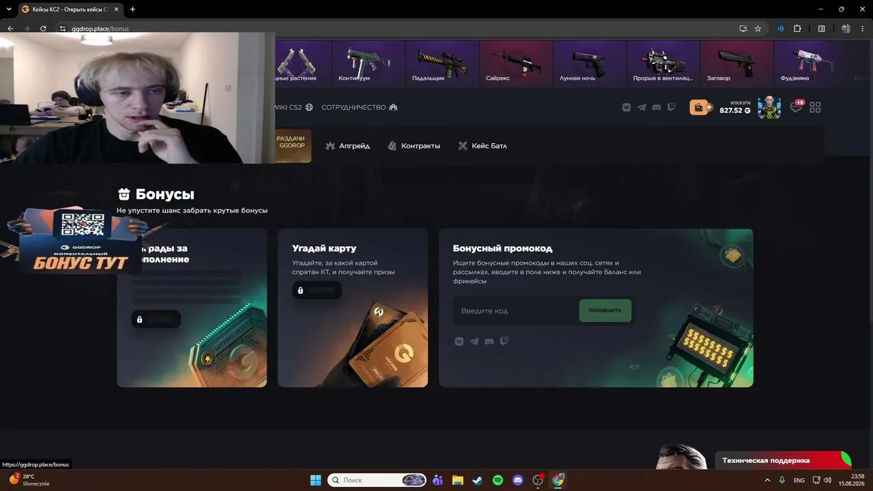
Task: Open the VK icon in the site header
Action: (627, 107)
